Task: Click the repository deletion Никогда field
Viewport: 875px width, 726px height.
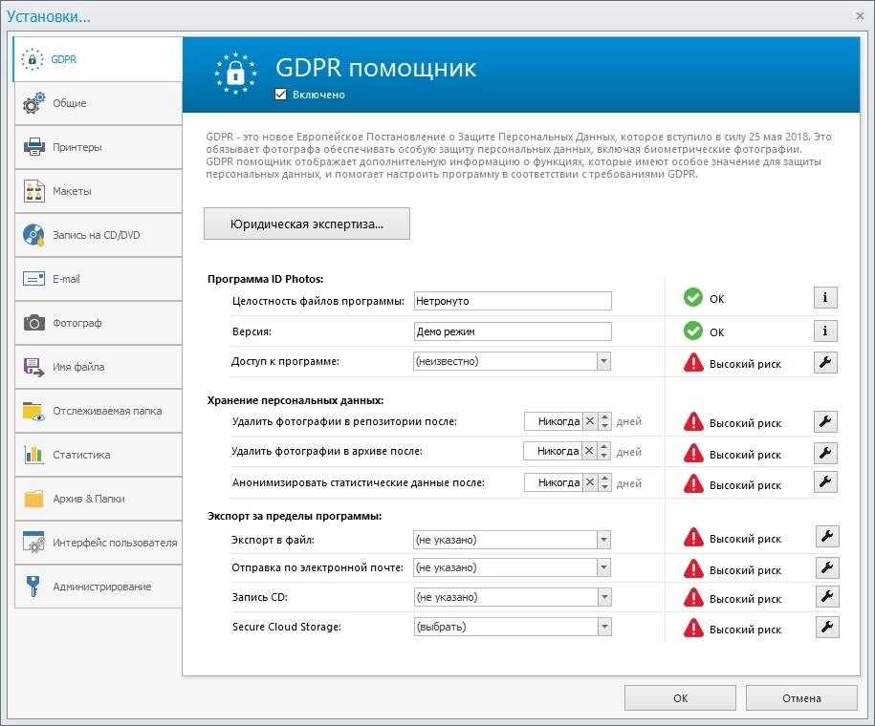Action: [554, 421]
